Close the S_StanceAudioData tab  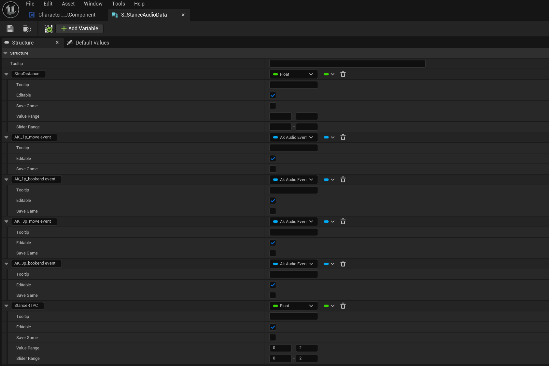(183, 15)
